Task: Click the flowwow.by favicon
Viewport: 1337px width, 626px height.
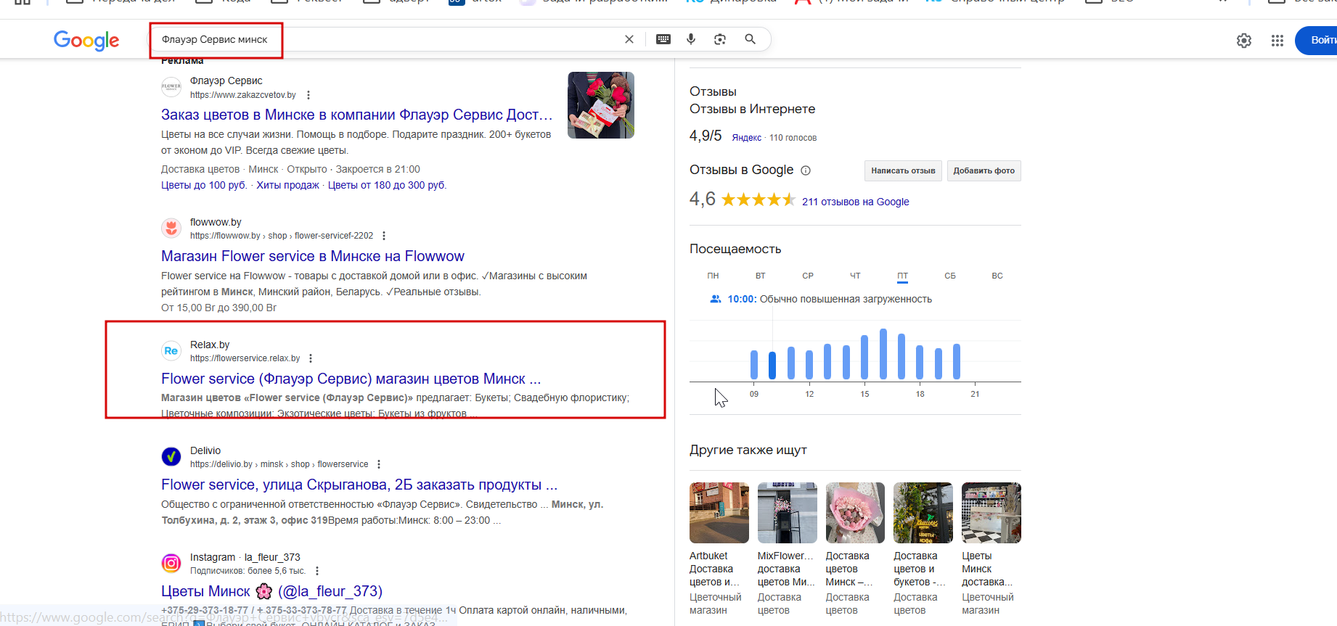Action: 171,228
